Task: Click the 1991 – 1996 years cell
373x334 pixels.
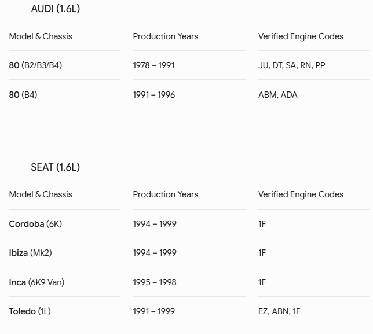Action: coord(154,94)
